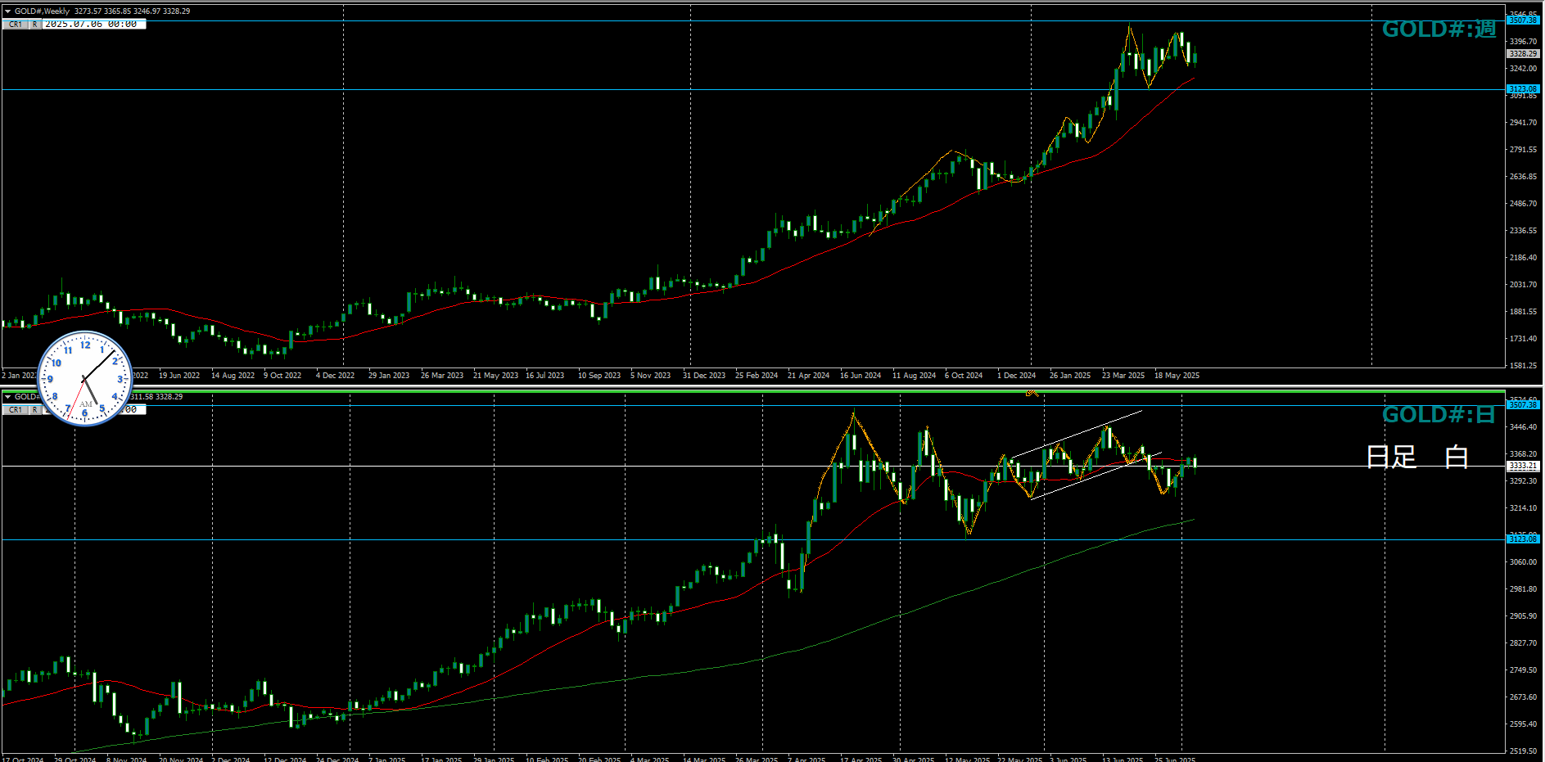
Task: Click the 3446.20 level on daily price scale
Action: pyautogui.click(x=1523, y=427)
